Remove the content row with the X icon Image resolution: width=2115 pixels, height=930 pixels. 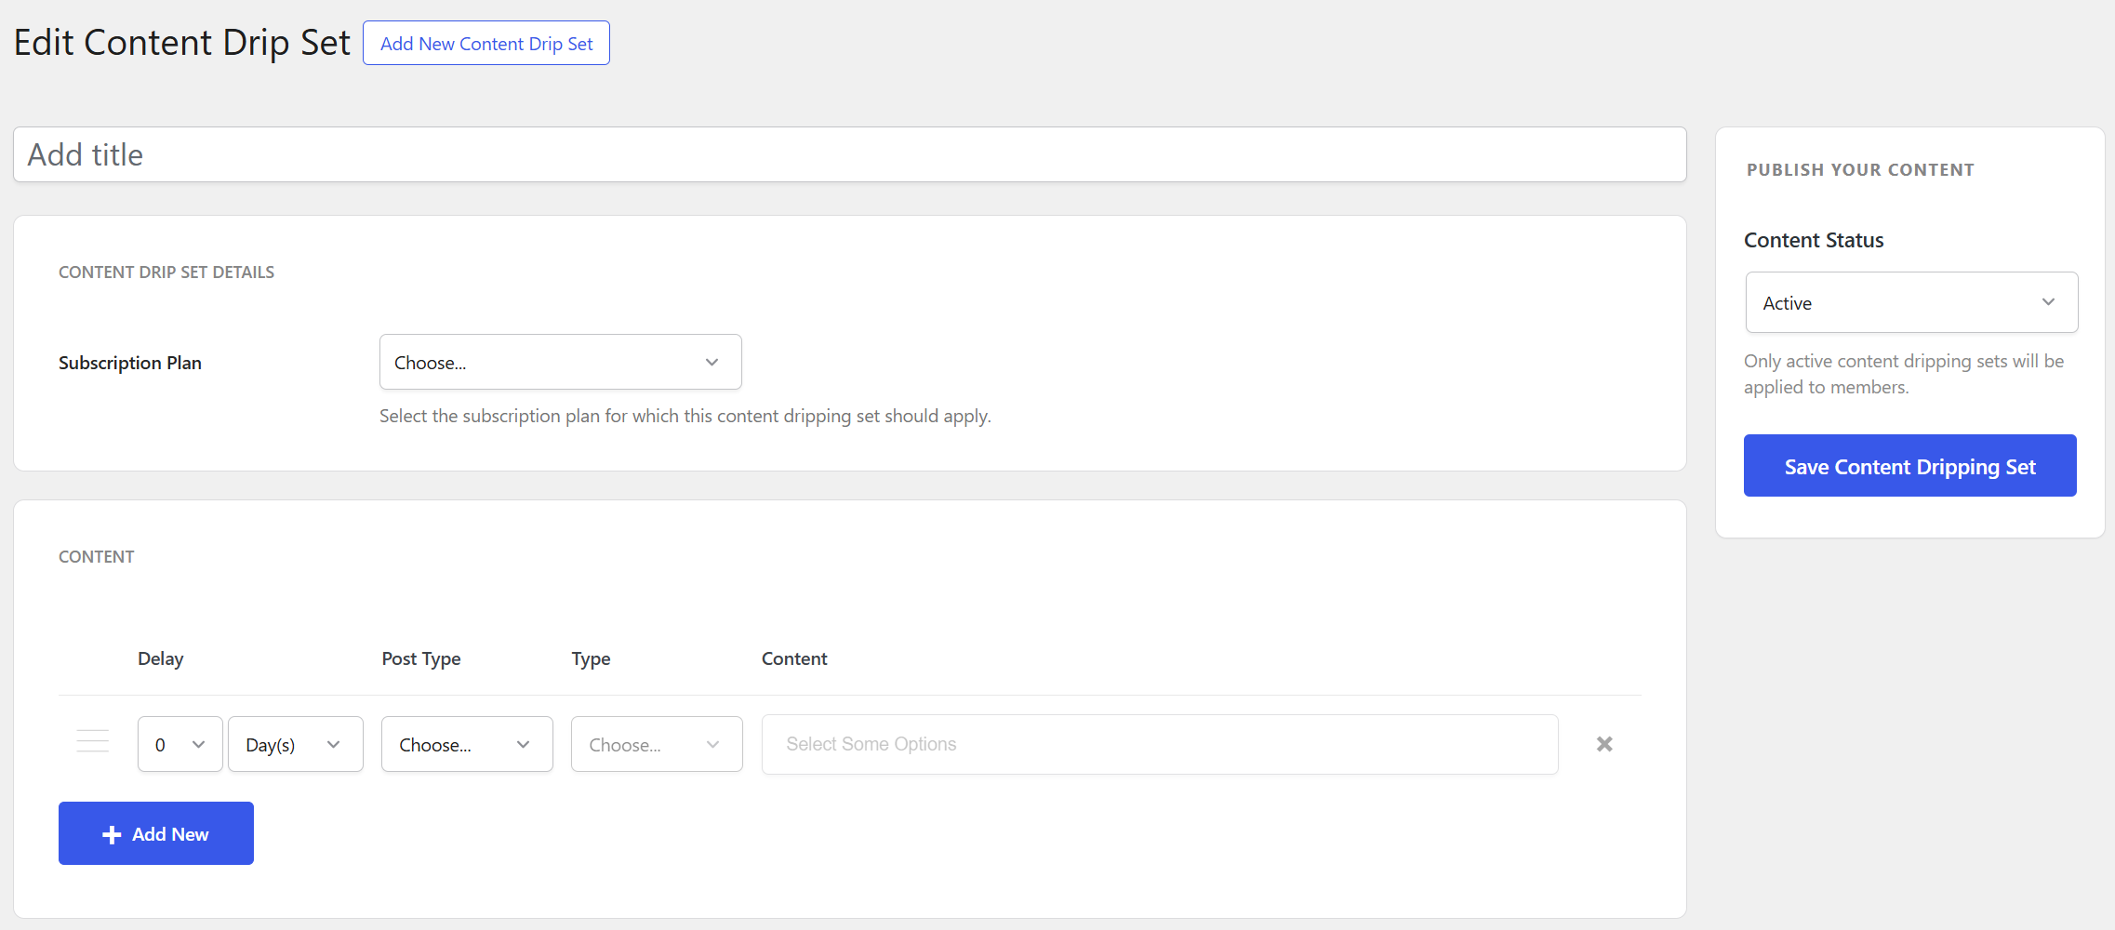pyautogui.click(x=1604, y=744)
